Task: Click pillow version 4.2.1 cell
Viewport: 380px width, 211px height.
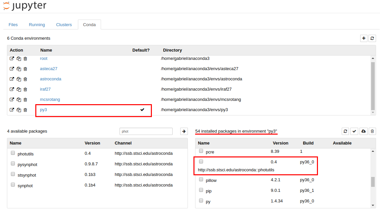Action: click(276, 180)
